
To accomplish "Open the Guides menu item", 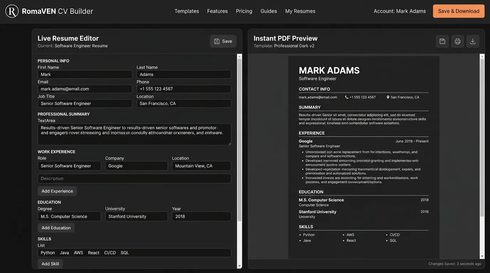I will tap(269, 11).
